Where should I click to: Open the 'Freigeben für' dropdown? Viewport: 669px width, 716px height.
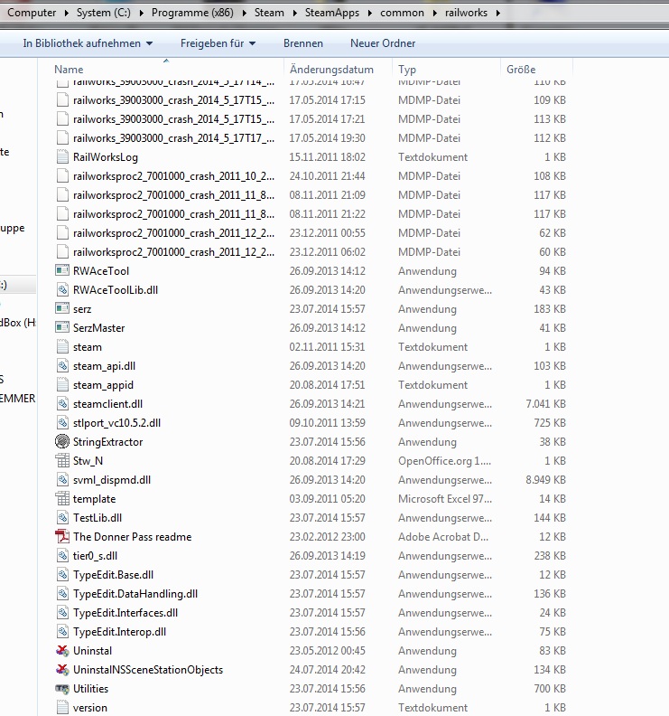coord(218,43)
